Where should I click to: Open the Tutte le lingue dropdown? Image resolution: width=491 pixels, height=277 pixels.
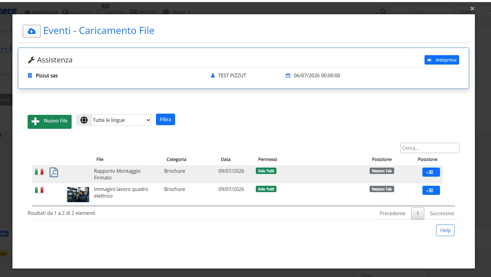pyautogui.click(x=121, y=120)
